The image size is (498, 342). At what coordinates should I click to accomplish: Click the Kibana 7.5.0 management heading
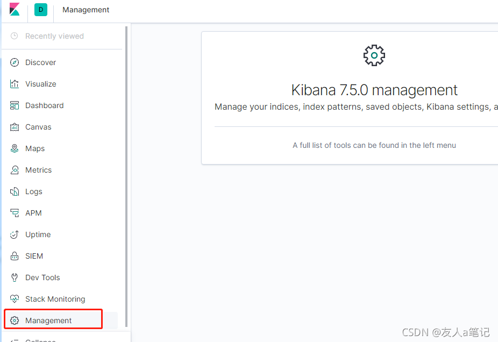pyautogui.click(x=374, y=90)
